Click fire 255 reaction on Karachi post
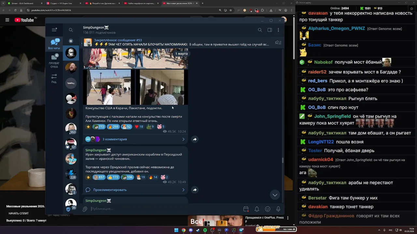 (113, 127)
